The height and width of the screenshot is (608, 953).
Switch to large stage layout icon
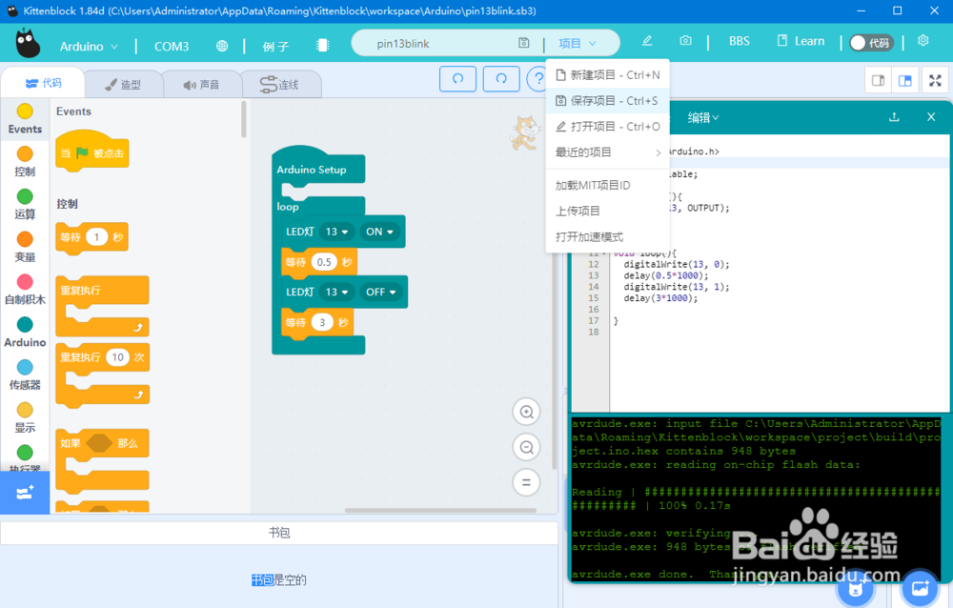pyautogui.click(x=905, y=80)
